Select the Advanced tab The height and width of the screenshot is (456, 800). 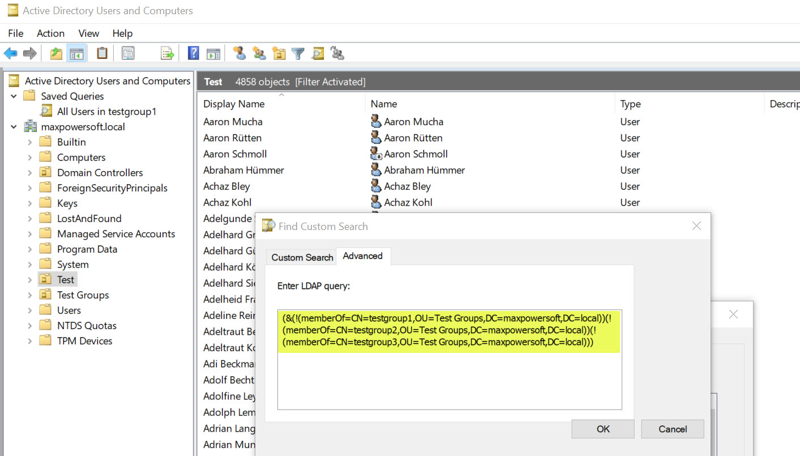pos(363,256)
